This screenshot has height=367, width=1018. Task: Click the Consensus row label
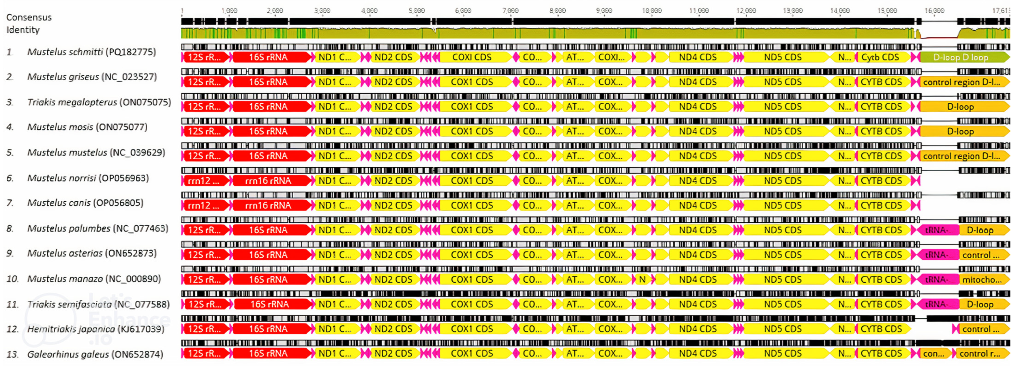(29, 17)
